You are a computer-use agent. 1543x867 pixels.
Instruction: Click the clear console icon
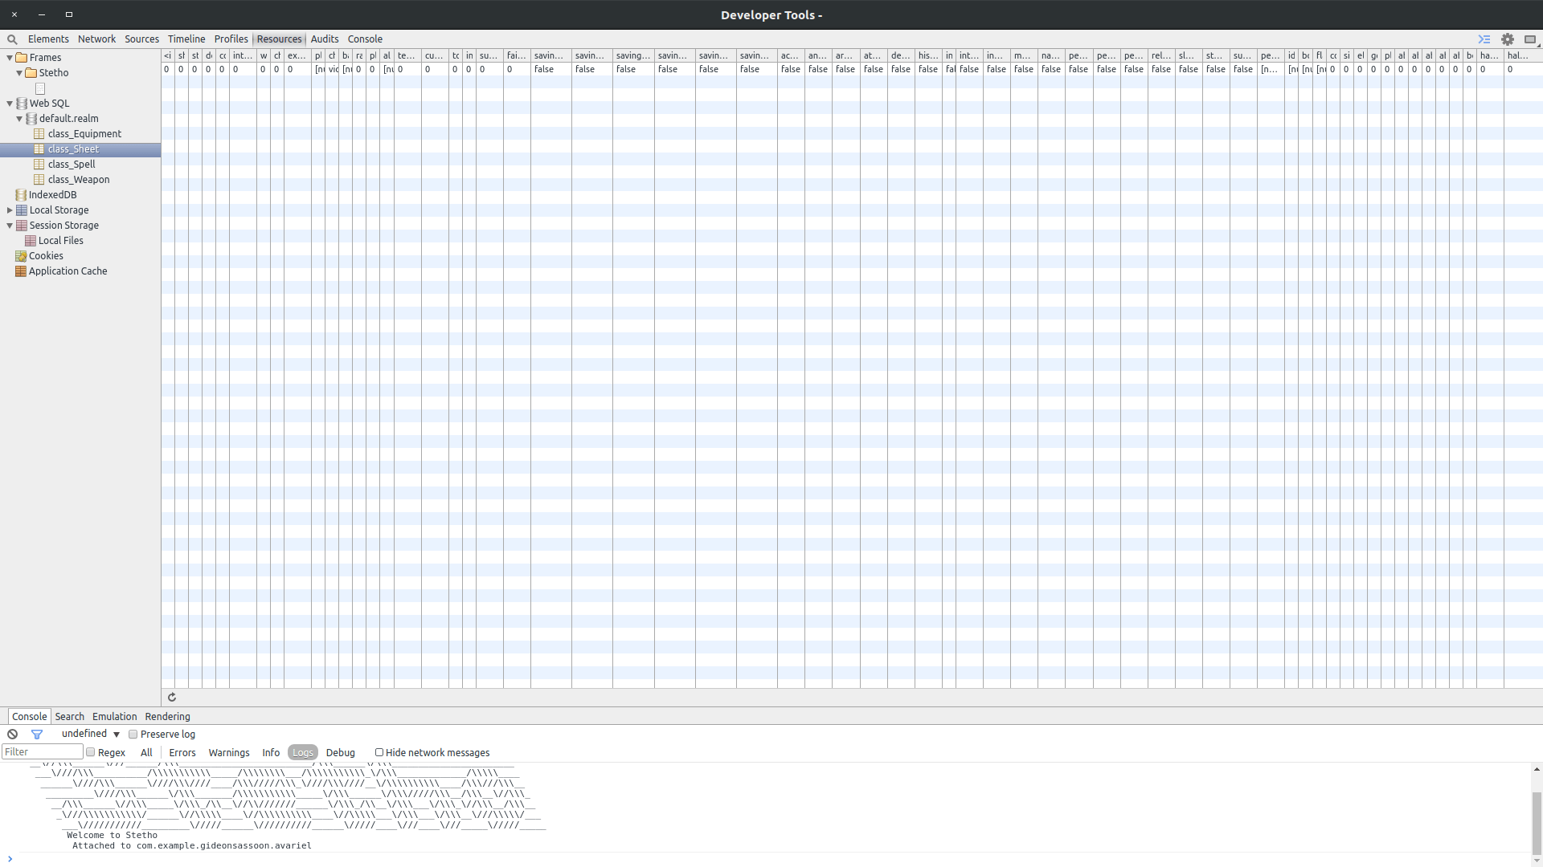point(12,734)
